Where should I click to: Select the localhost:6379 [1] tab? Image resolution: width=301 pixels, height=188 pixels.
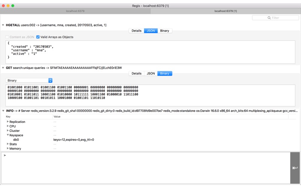pos(225,11)
